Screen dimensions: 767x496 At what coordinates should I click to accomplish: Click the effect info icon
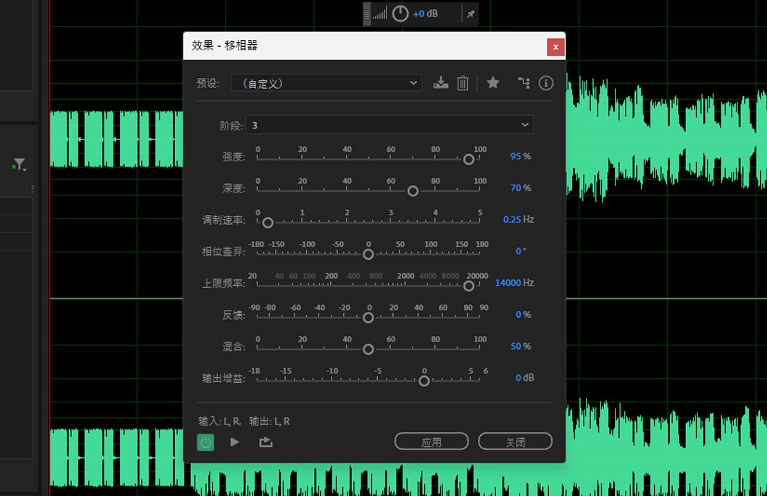pyautogui.click(x=546, y=83)
